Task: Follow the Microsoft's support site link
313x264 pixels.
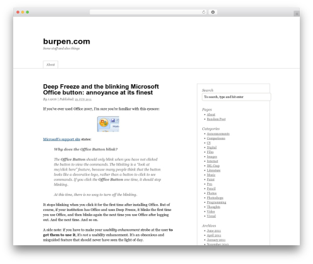Action: point(61,139)
